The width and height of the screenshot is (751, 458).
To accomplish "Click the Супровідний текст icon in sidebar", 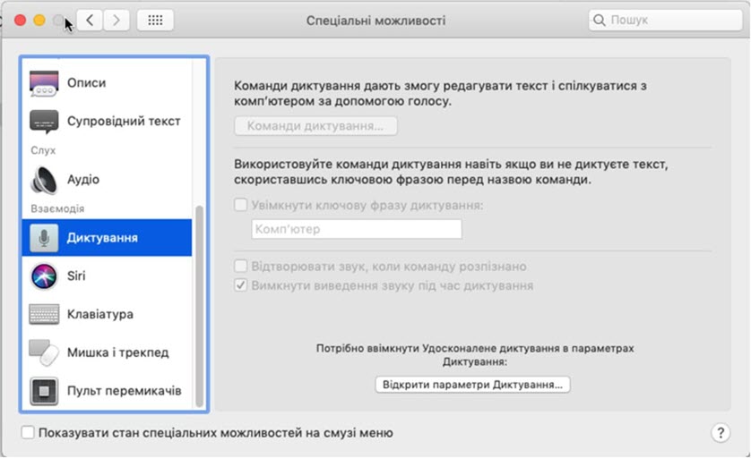I will point(44,122).
